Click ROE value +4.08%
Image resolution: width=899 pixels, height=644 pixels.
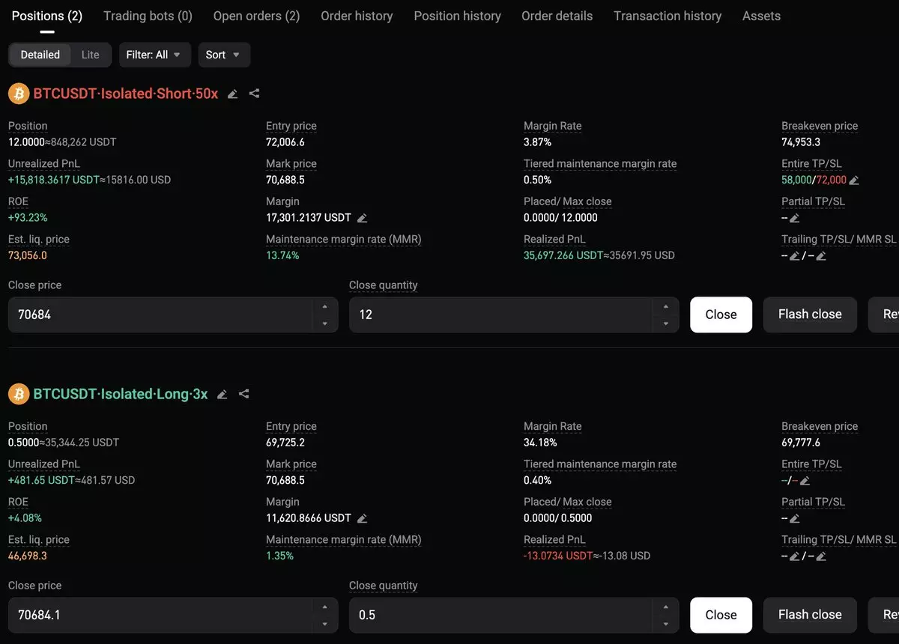click(x=25, y=518)
